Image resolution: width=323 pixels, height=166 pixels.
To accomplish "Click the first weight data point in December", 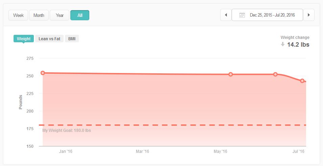I will (43, 73).
